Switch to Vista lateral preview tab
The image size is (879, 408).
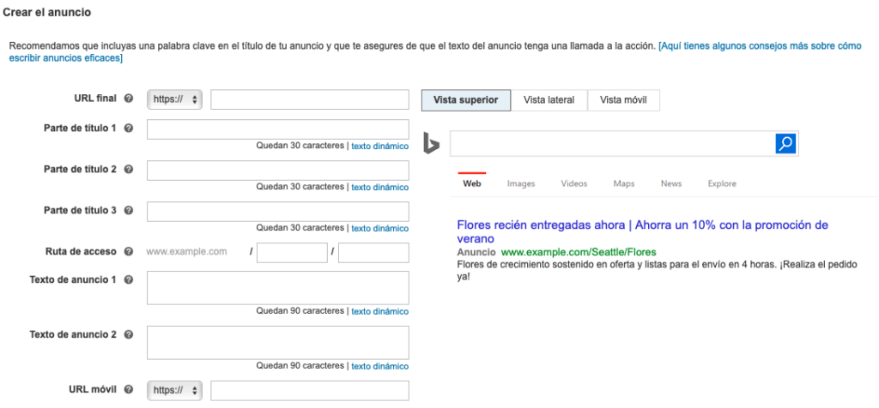(x=549, y=100)
